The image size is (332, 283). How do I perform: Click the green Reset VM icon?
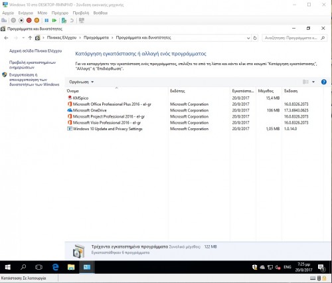coord(54,21)
